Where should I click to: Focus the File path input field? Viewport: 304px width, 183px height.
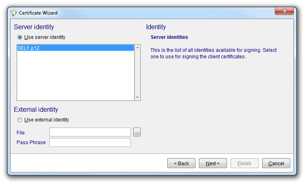[90, 132]
